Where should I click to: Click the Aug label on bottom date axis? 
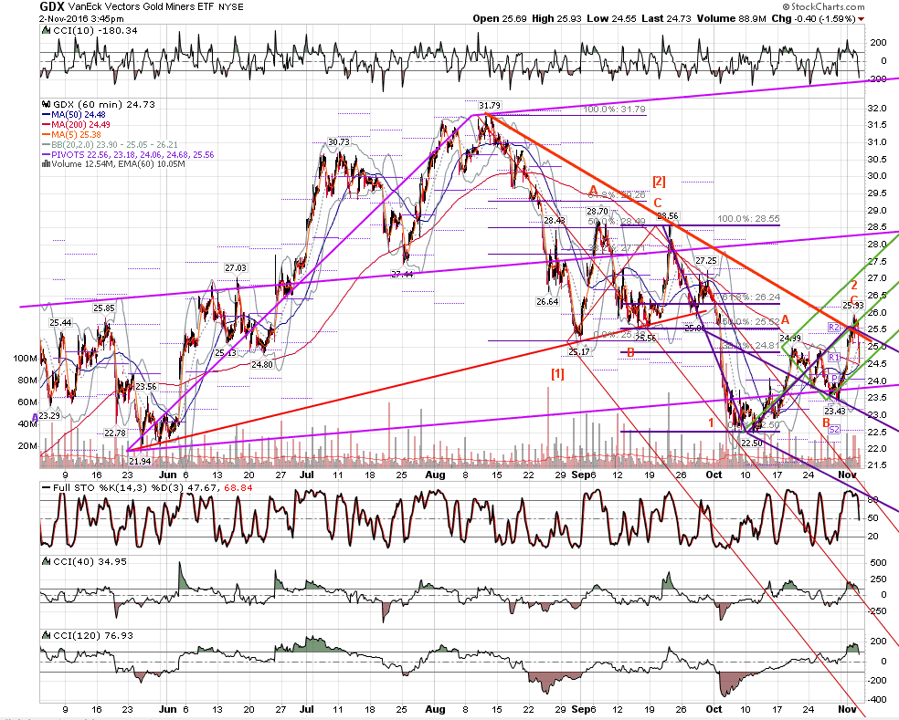[435, 709]
